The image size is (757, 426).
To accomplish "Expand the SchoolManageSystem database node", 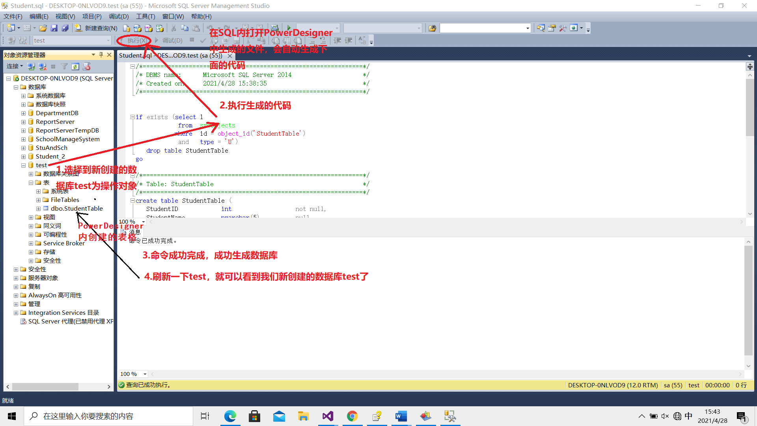I will pos(23,139).
